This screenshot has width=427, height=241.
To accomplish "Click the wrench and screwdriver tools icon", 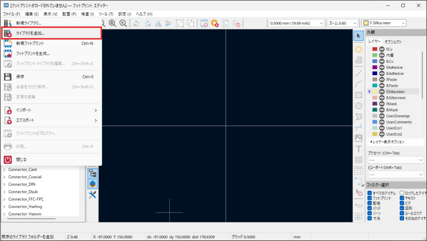I will pos(93,194).
